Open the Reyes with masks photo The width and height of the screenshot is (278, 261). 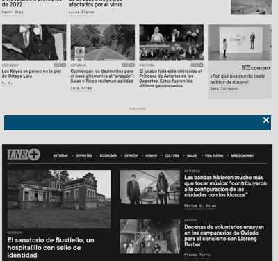tap(34, 42)
